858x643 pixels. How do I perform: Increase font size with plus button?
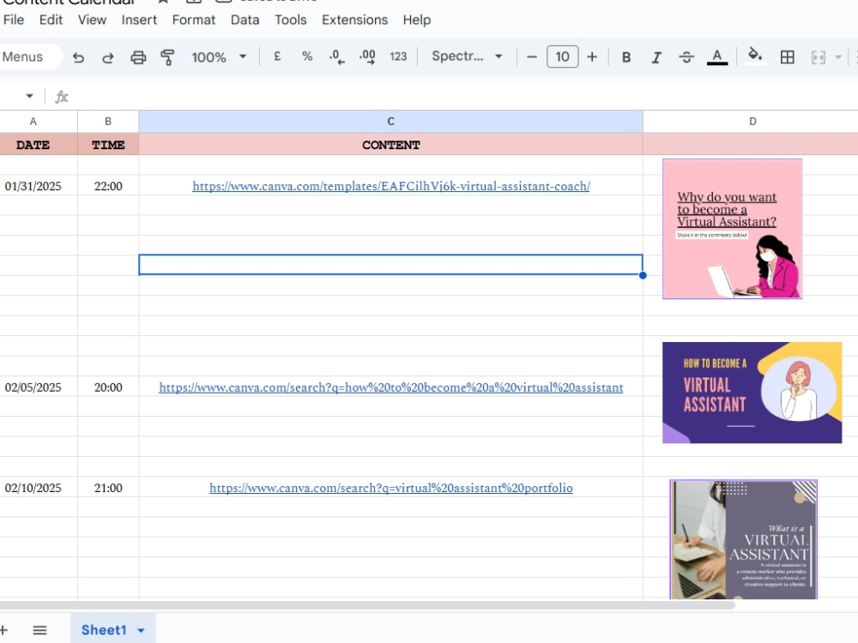point(592,57)
